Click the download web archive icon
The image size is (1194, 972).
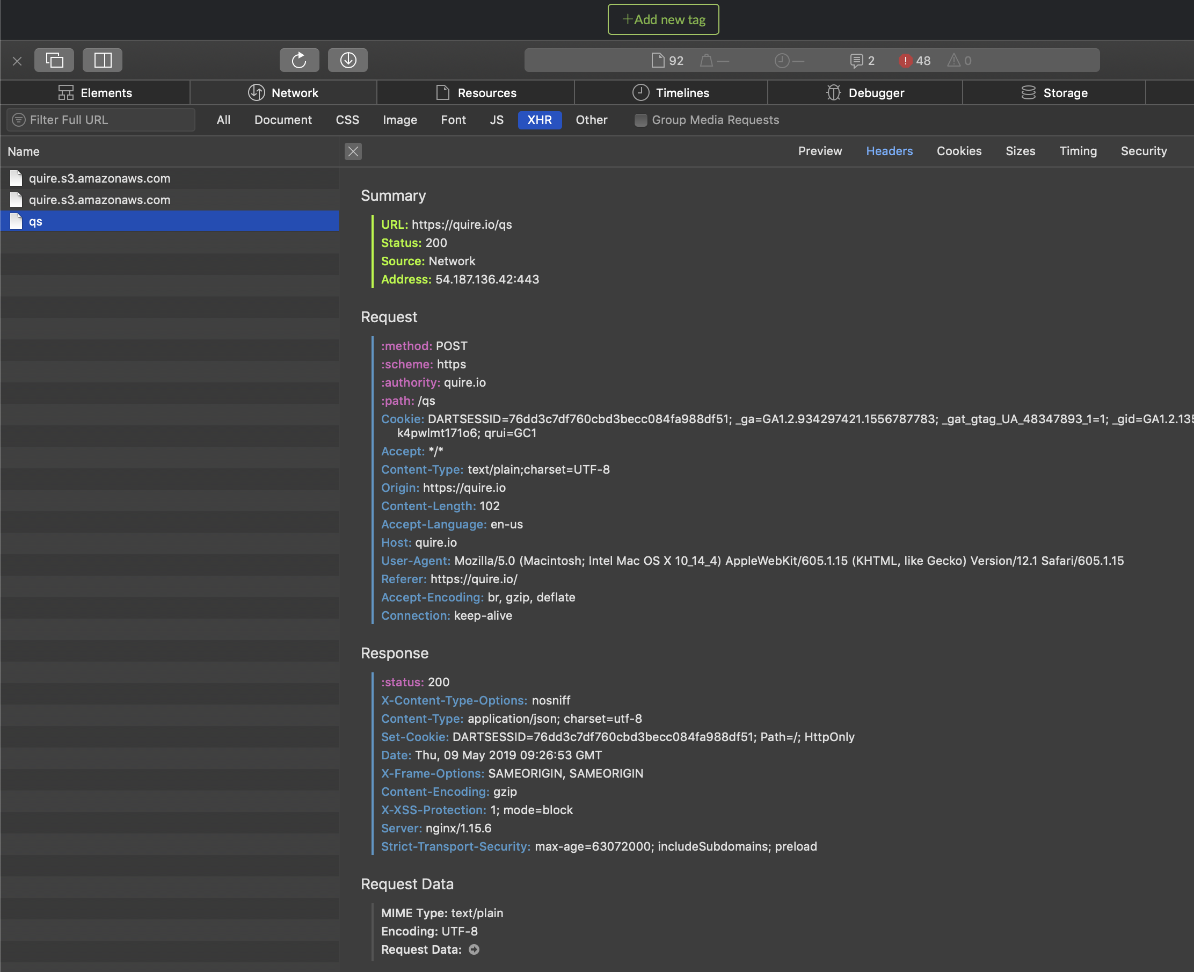pyautogui.click(x=347, y=60)
